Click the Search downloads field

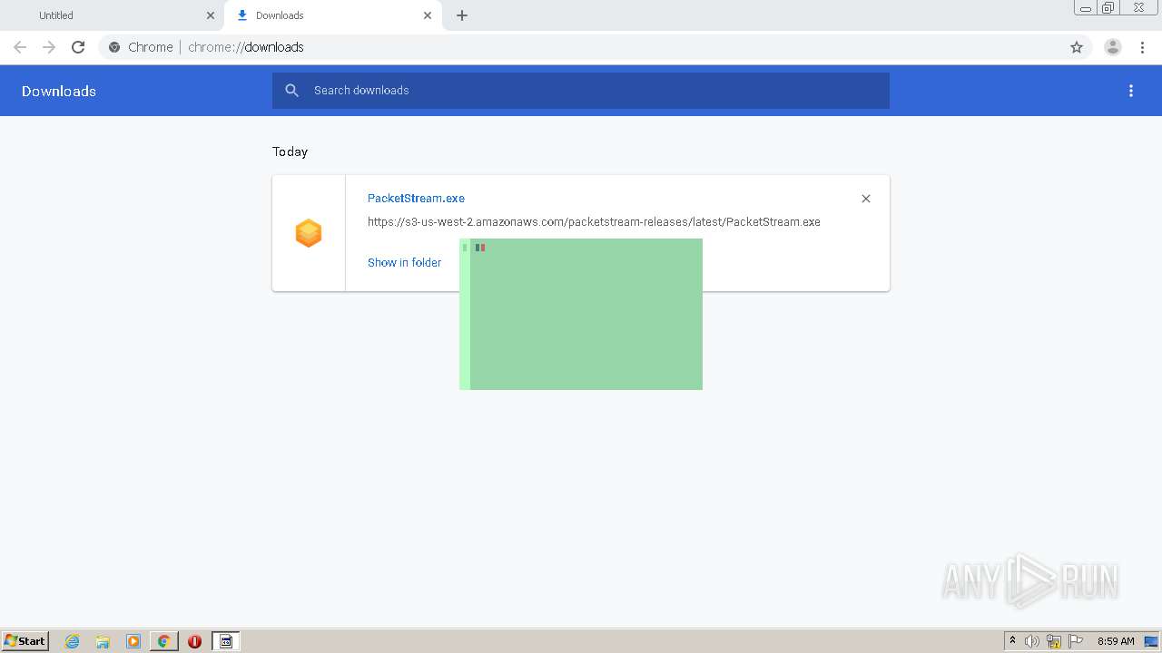pyautogui.click(x=581, y=91)
